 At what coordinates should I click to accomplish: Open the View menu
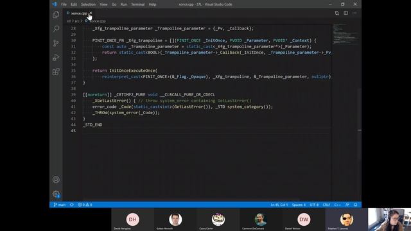click(103, 4)
